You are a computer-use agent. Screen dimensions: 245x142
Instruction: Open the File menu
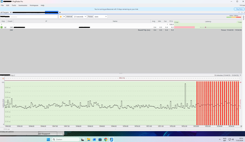click(2, 5)
